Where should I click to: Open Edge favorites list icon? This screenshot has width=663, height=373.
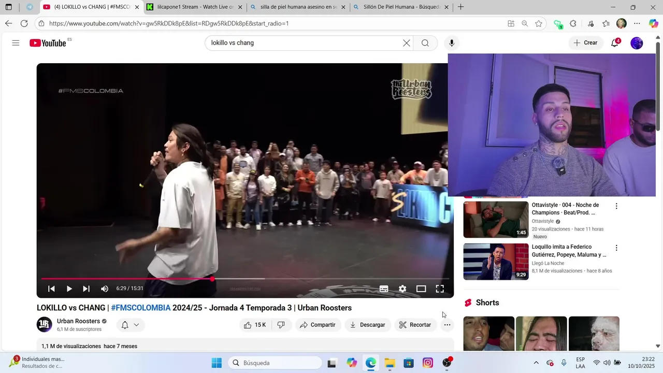(606, 23)
